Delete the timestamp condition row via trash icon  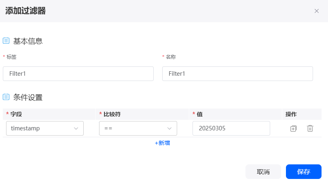point(310,128)
